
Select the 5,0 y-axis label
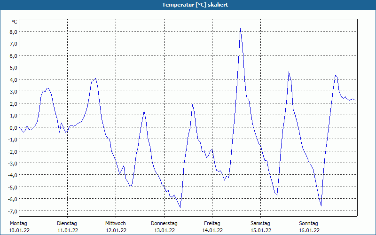click(14, 68)
